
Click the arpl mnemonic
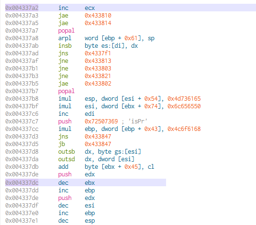click(65, 38)
